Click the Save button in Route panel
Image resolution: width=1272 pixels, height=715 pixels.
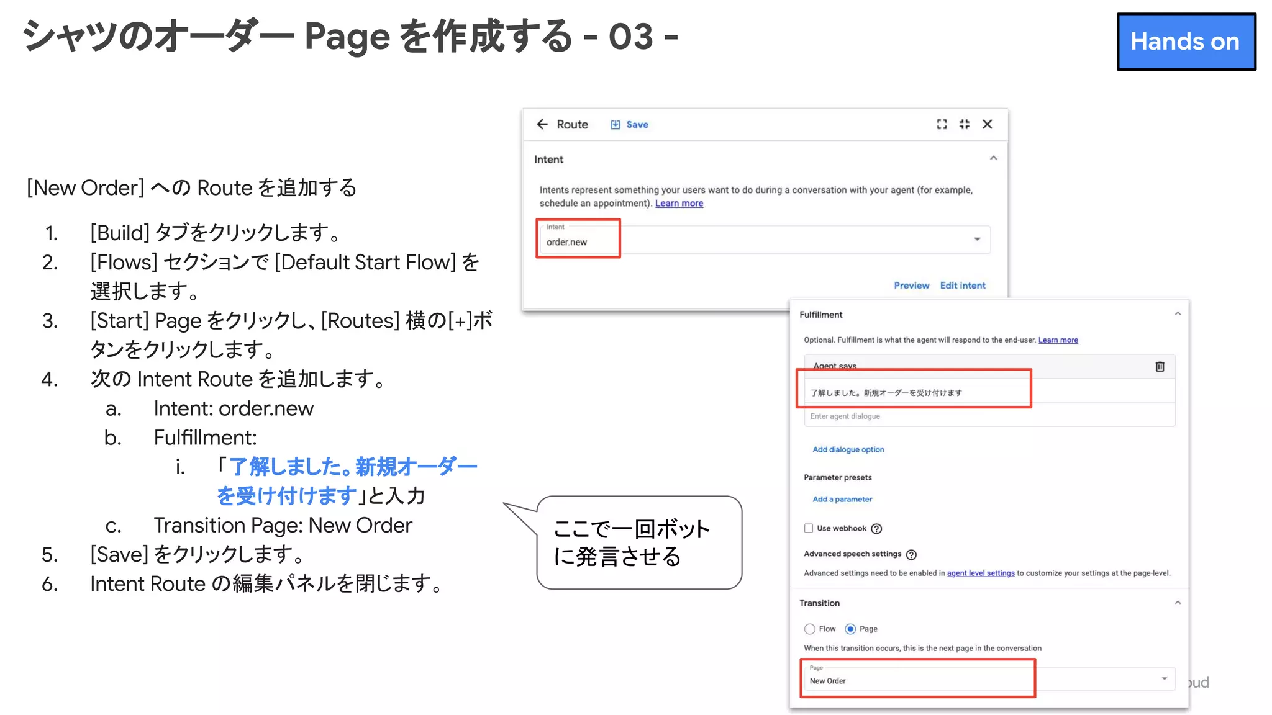(629, 125)
